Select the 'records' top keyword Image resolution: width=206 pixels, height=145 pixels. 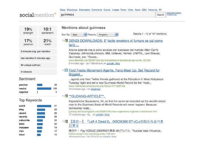click(23, 117)
